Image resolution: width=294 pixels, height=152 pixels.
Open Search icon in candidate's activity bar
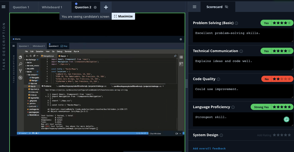(x=21, y=64)
